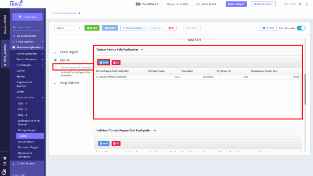This screenshot has height=176, width=313.
Task: Click the Arama Yap search field
Action: [27, 27]
